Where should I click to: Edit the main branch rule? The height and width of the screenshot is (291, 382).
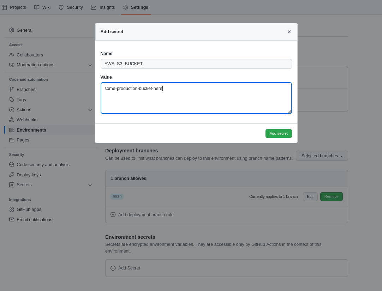[310, 196]
